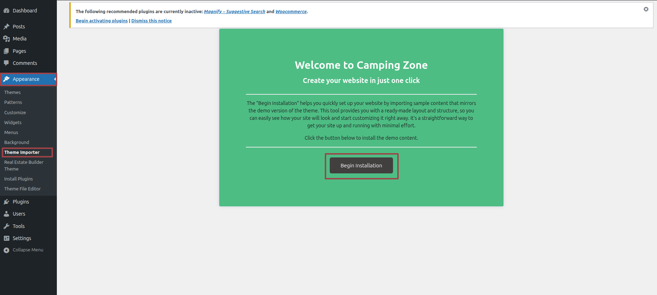Open the Themes submenu item
The width and height of the screenshot is (657, 295).
(12, 93)
